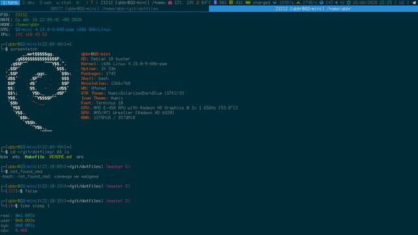Click the 'README.md' entry in ls output
The height and width of the screenshot is (235, 418).
click(x=61, y=157)
